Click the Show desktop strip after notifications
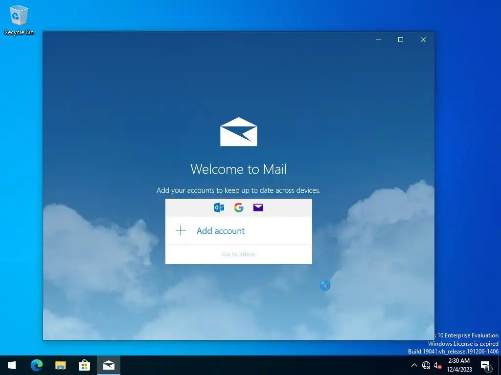 (x=500, y=365)
